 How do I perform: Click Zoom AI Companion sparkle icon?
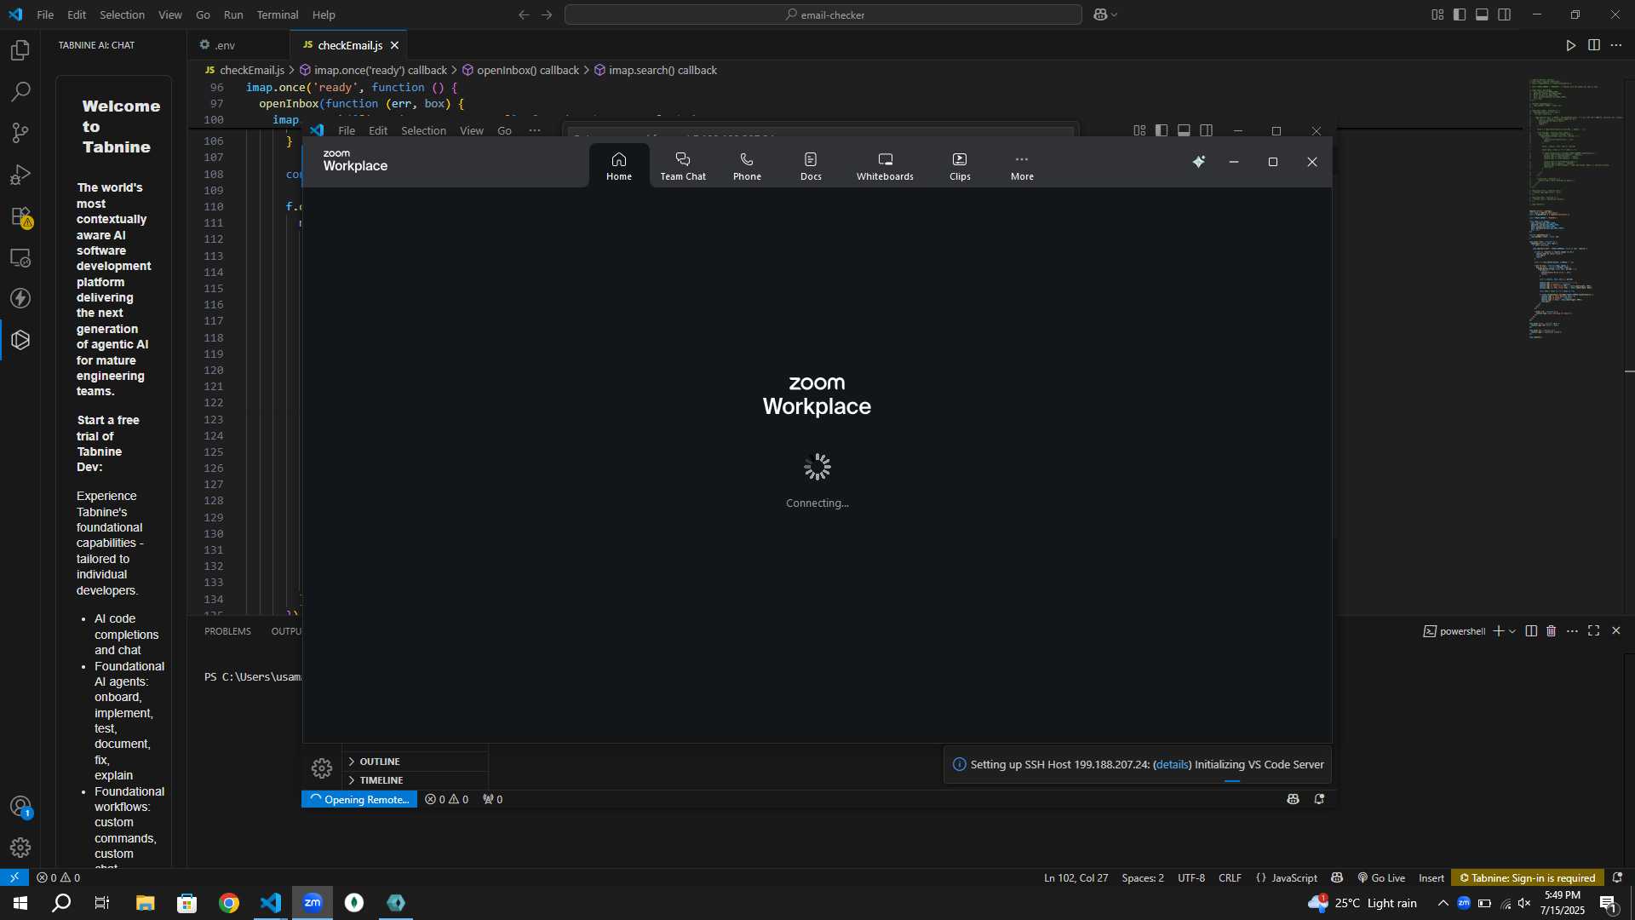[1199, 162]
